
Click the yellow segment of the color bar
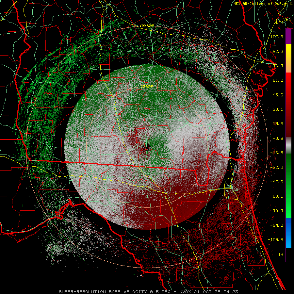(288, 58)
